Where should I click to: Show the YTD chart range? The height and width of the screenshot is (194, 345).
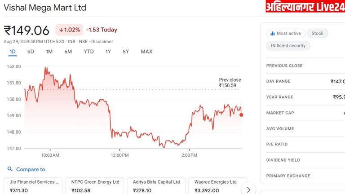coord(88,52)
